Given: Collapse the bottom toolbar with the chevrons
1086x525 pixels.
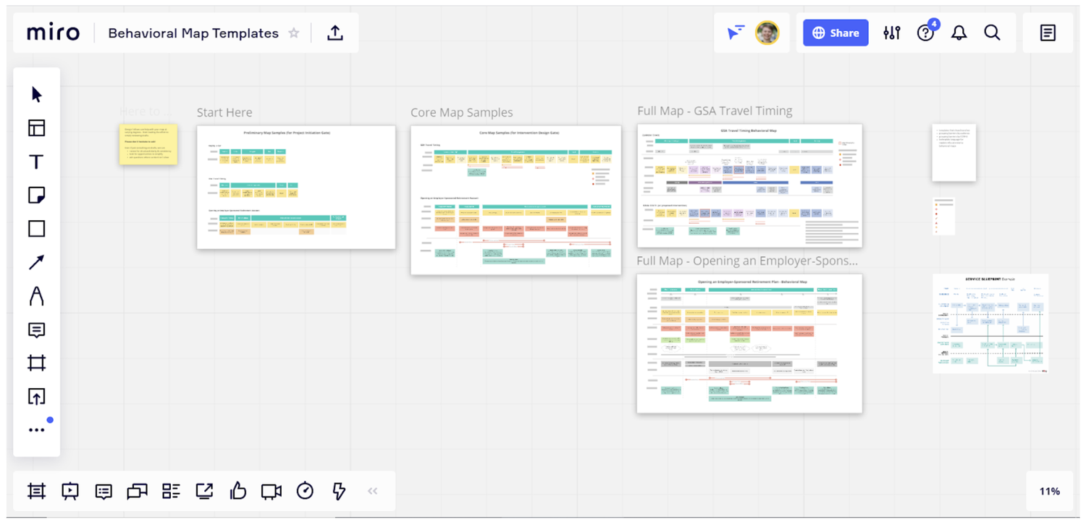Looking at the screenshot, I should pos(372,491).
